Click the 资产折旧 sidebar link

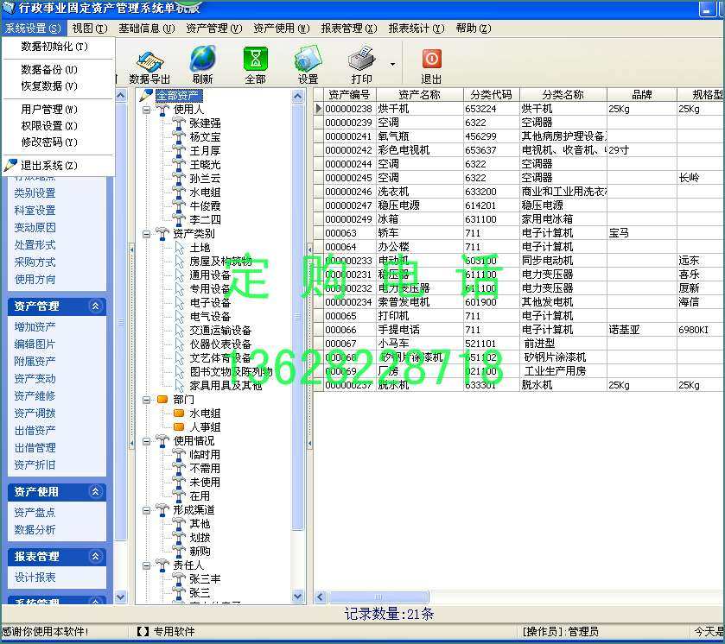click(x=35, y=464)
